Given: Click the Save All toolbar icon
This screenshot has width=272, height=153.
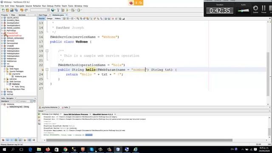Looking at the screenshot, I should pyautogui.click(x=16, y=10).
